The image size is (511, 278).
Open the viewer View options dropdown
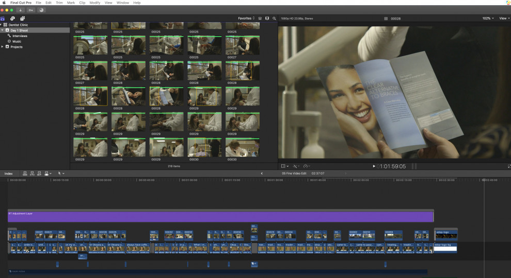point(504,19)
